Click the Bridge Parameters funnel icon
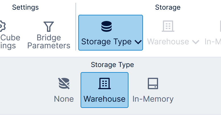The image size is (221, 115). (x=49, y=27)
